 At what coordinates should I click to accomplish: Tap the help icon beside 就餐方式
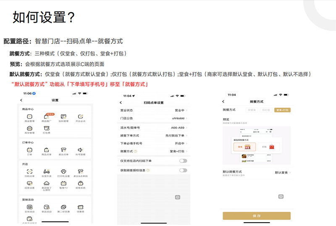click(135, 151)
